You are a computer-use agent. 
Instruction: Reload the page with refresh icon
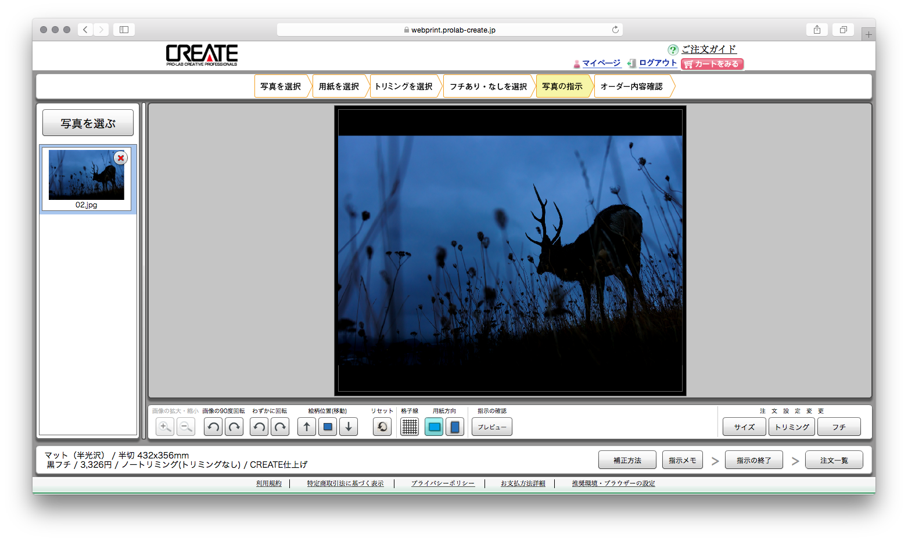click(615, 30)
